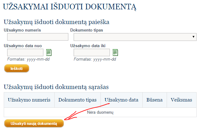Click the Užsakymo data nuo label
201x134 pixels.
(23, 46)
